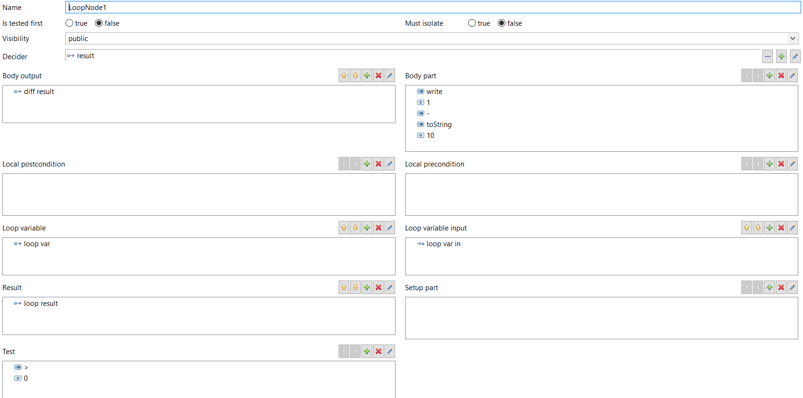
Task: Move Result item down
Action: [355, 287]
